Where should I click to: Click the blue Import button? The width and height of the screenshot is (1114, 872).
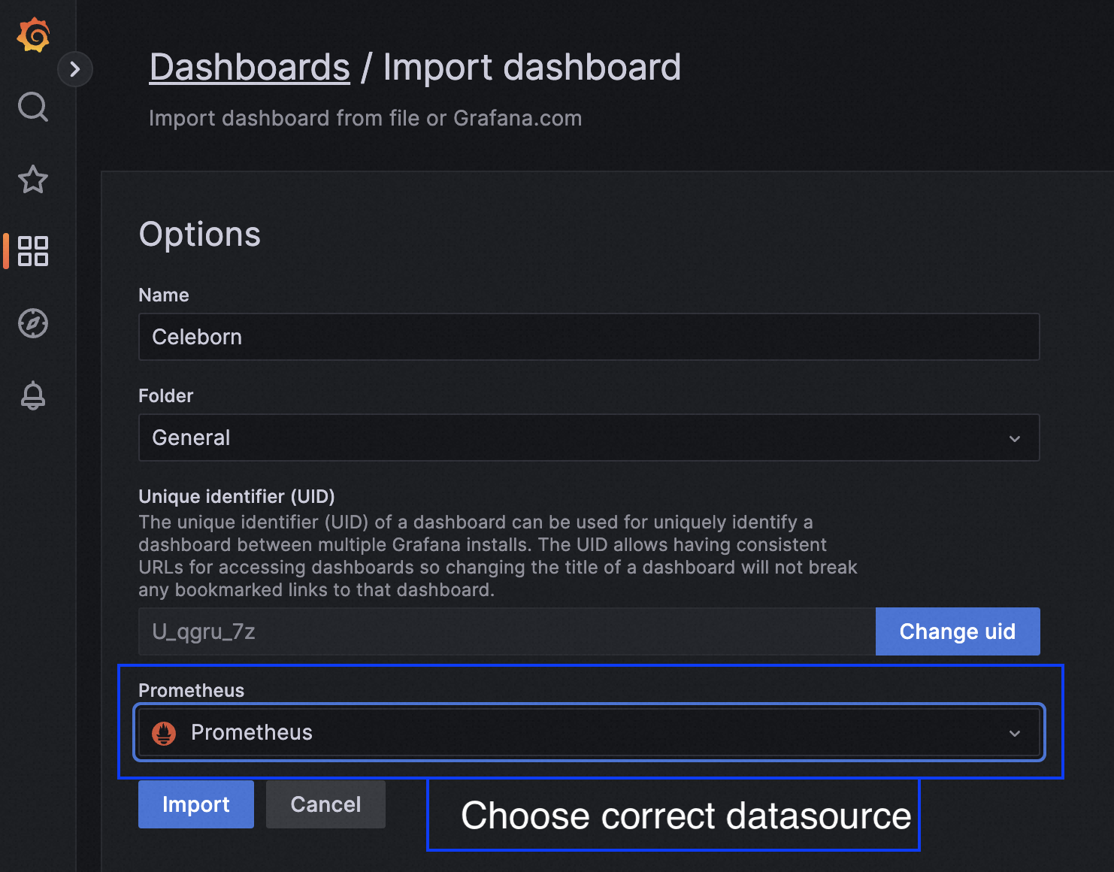pyautogui.click(x=195, y=804)
